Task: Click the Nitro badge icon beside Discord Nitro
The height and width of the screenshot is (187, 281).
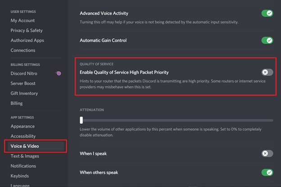Action: point(58,73)
